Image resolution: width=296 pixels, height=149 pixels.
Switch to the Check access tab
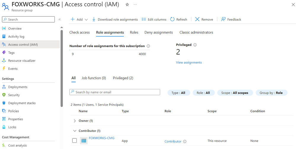tap(79, 33)
